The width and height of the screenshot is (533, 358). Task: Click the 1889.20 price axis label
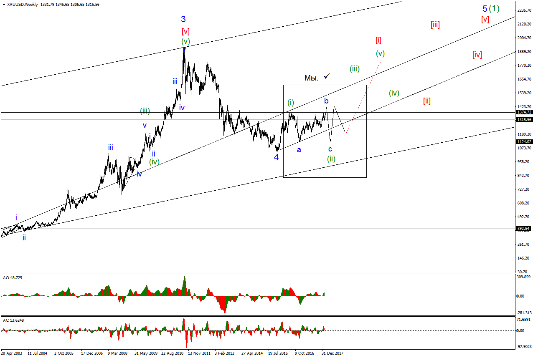click(524, 52)
